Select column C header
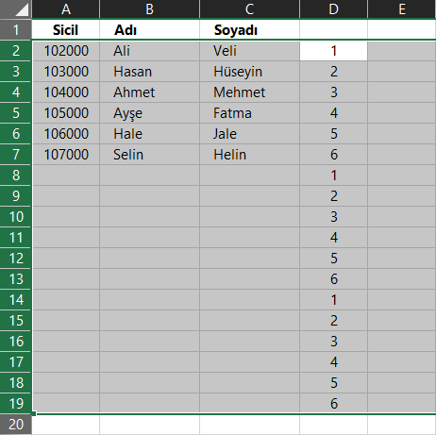Image resolution: width=436 pixels, height=435 pixels. 249,9
